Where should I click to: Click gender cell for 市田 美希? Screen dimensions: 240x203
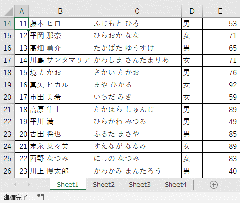pos(192,97)
